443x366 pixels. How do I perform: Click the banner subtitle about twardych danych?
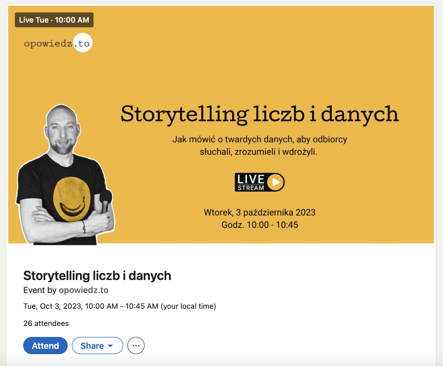click(x=260, y=145)
